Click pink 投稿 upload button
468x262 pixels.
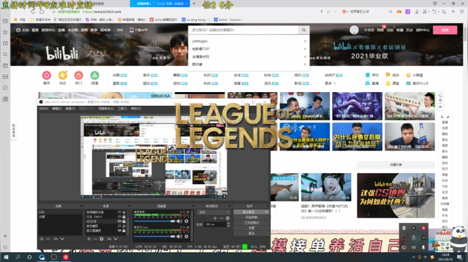coord(445,30)
